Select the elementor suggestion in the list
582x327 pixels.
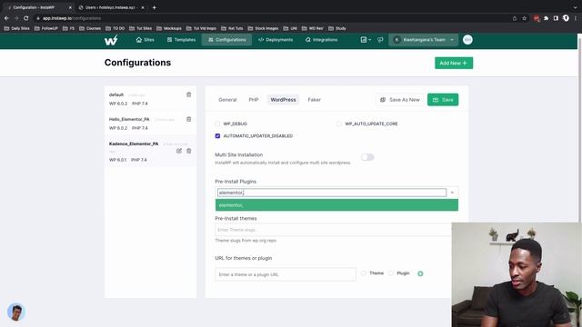tap(336, 205)
